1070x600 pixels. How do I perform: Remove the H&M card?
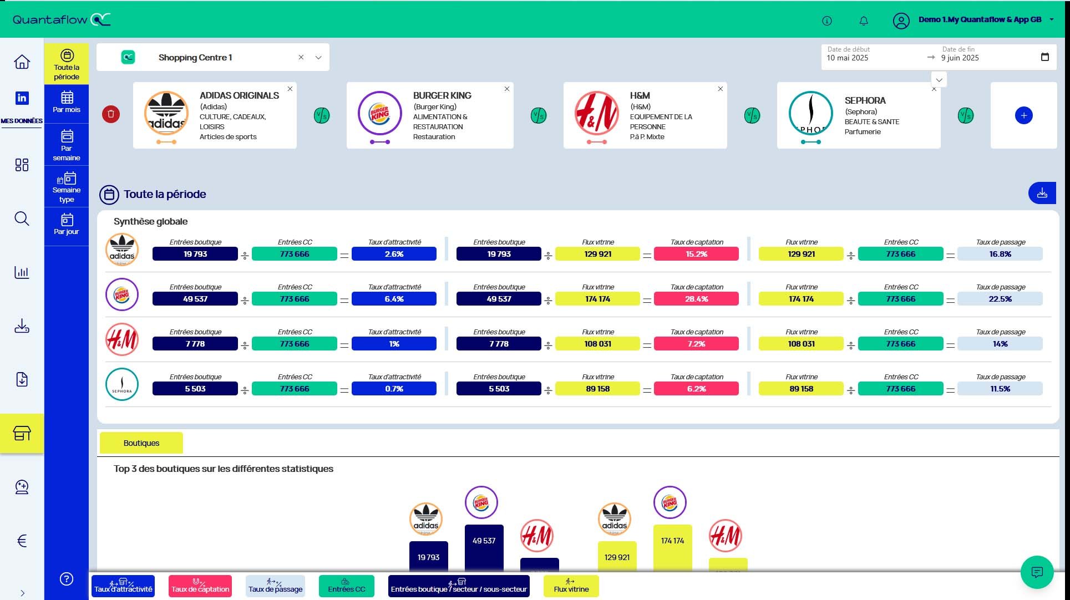[x=721, y=89]
